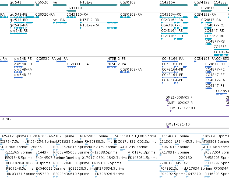Select protein CG43164-PD
The width and height of the screenshot is (229, 178).
[x=173, y=80]
